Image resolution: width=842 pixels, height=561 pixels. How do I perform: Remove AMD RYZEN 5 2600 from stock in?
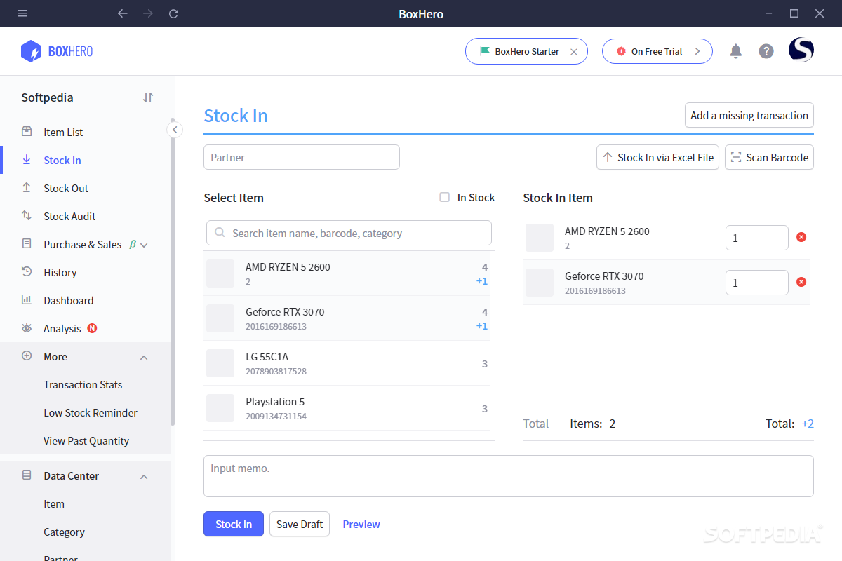click(801, 237)
